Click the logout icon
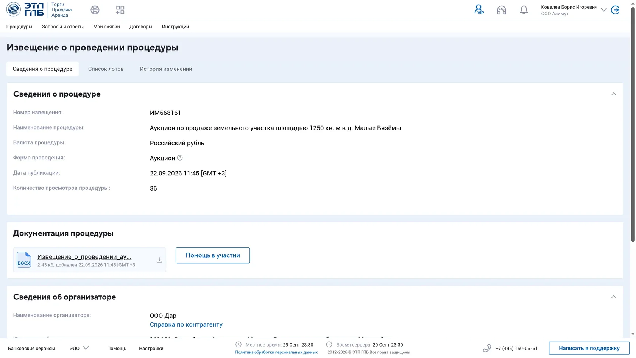The image size is (636, 358). (x=616, y=10)
